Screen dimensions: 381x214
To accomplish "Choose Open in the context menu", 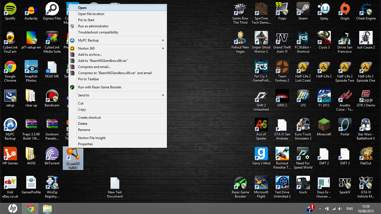I will (x=117, y=8).
